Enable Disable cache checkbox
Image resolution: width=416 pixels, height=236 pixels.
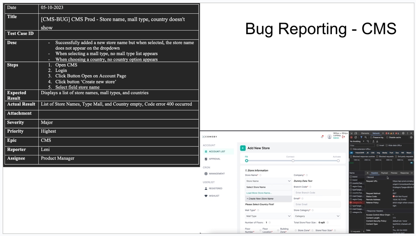pyautogui.click(x=387, y=137)
